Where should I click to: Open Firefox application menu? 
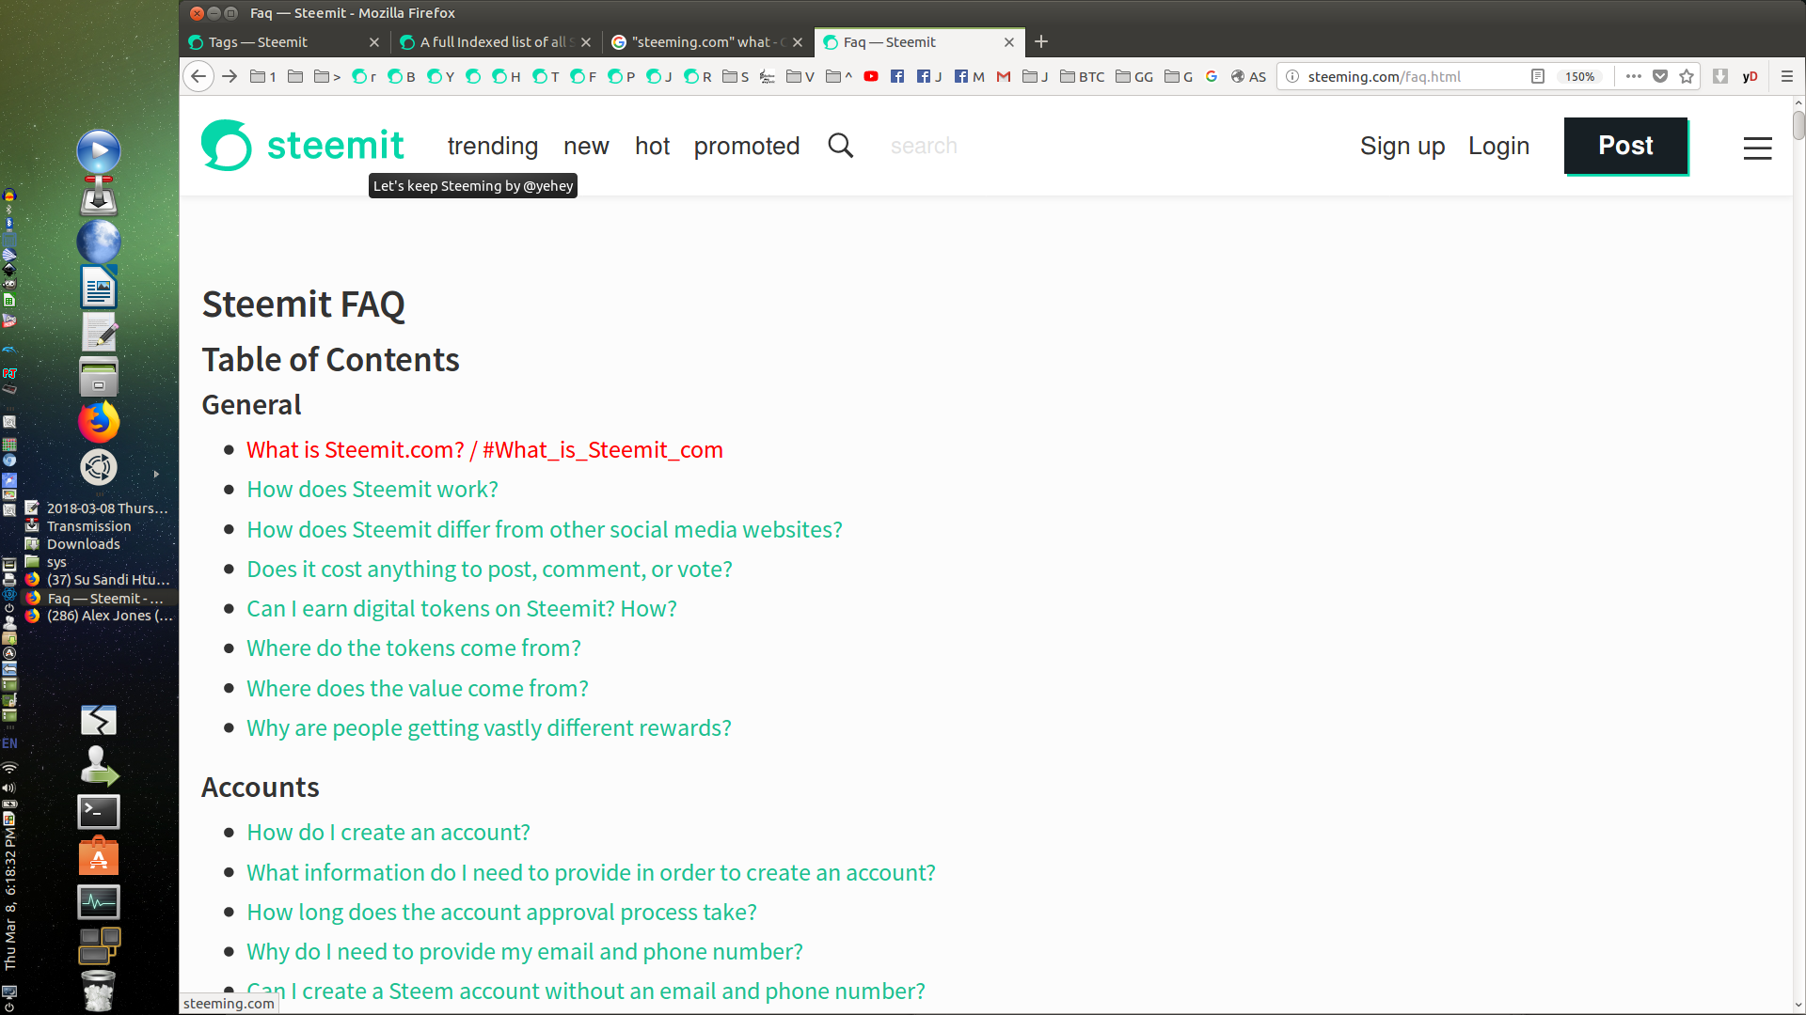click(1787, 76)
